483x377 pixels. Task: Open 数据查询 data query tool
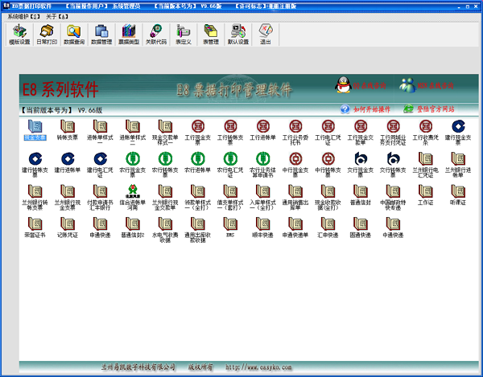coord(74,35)
